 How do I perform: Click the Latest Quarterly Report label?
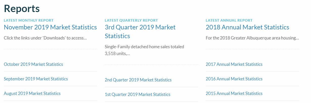[x=131, y=20]
